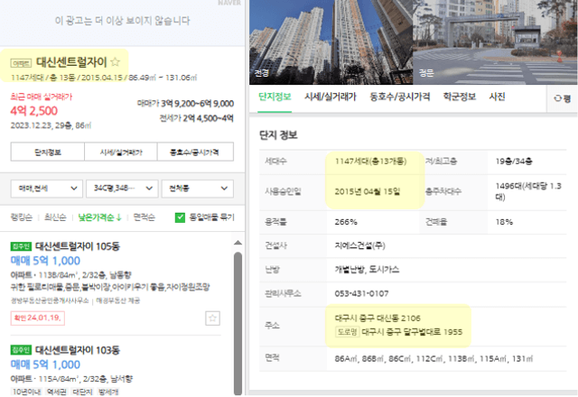The image size is (578, 397).
Task: Click the 시세/실거래가 button under price summary
Action: coord(121,152)
